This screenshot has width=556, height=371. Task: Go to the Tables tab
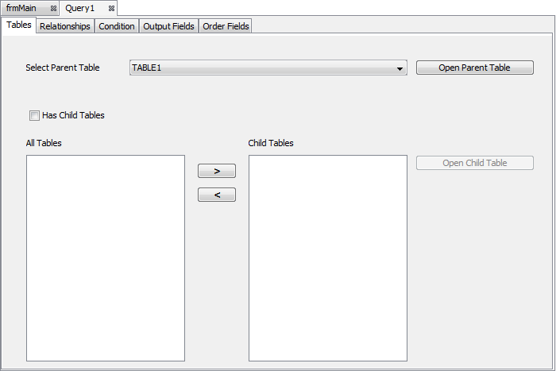pyautogui.click(x=18, y=25)
